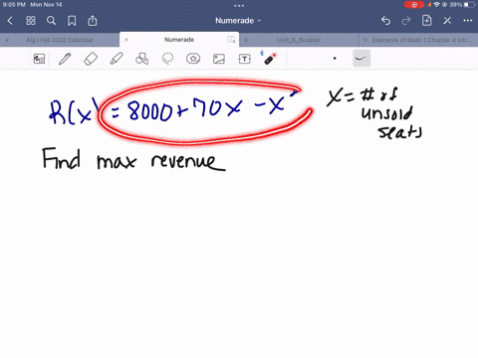
Task: Select the zoom window writing tool
Action: tap(39, 59)
